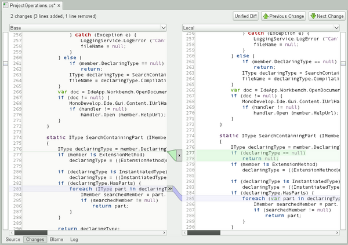Open the Log tab

click(x=74, y=240)
